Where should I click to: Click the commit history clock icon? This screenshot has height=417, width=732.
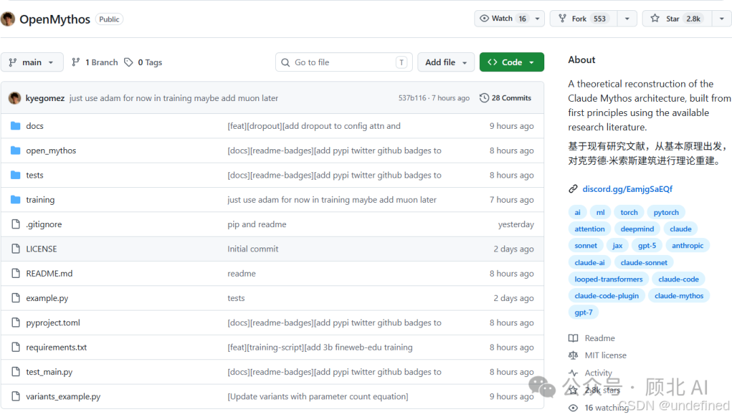click(484, 98)
